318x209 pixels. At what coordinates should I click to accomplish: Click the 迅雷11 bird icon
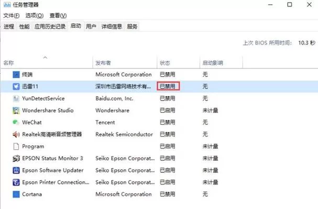click(x=16, y=86)
